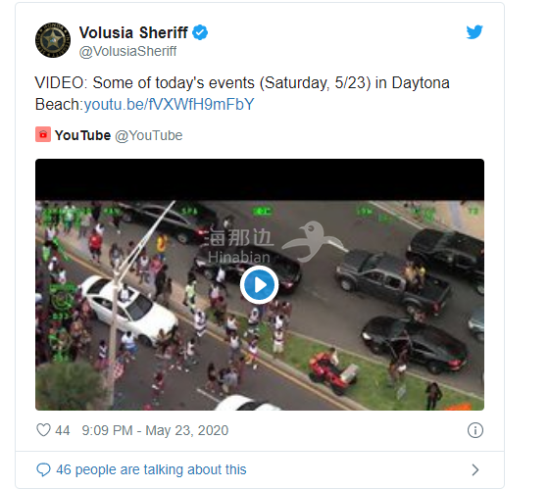Click the like count 44

pos(63,430)
